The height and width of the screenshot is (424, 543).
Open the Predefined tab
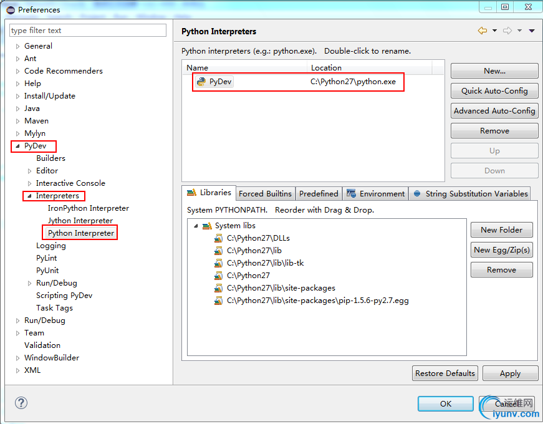(x=319, y=194)
